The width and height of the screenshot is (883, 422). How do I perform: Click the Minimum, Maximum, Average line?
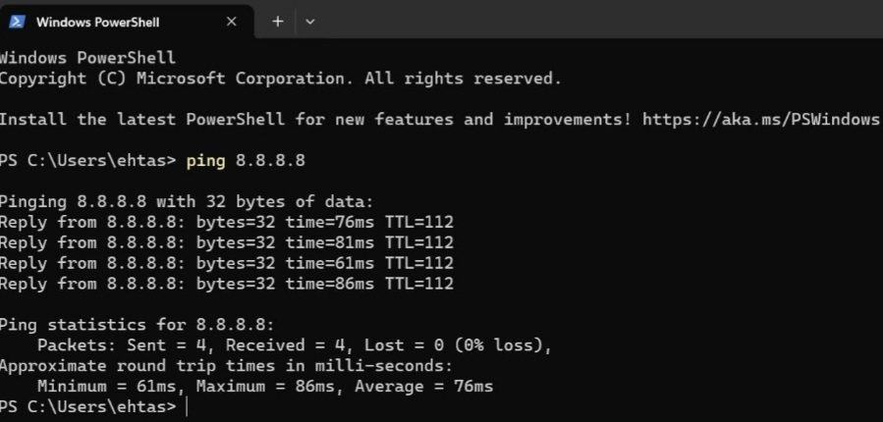point(265,387)
